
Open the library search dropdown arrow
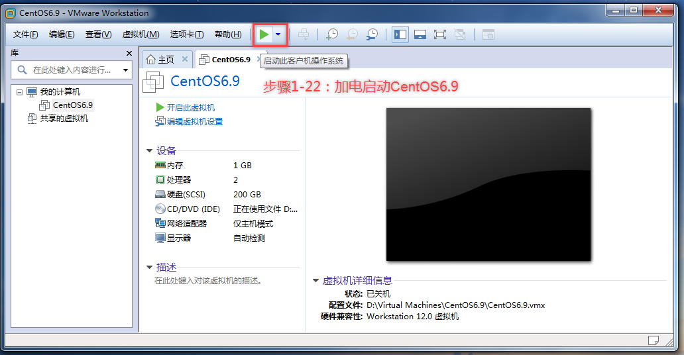click(x=126, y=70)
